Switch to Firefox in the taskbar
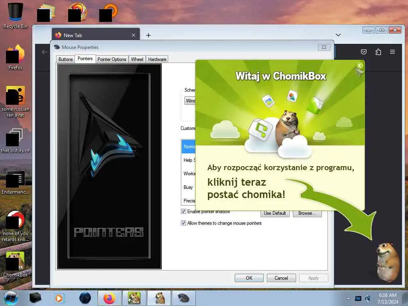 point(109,298)
